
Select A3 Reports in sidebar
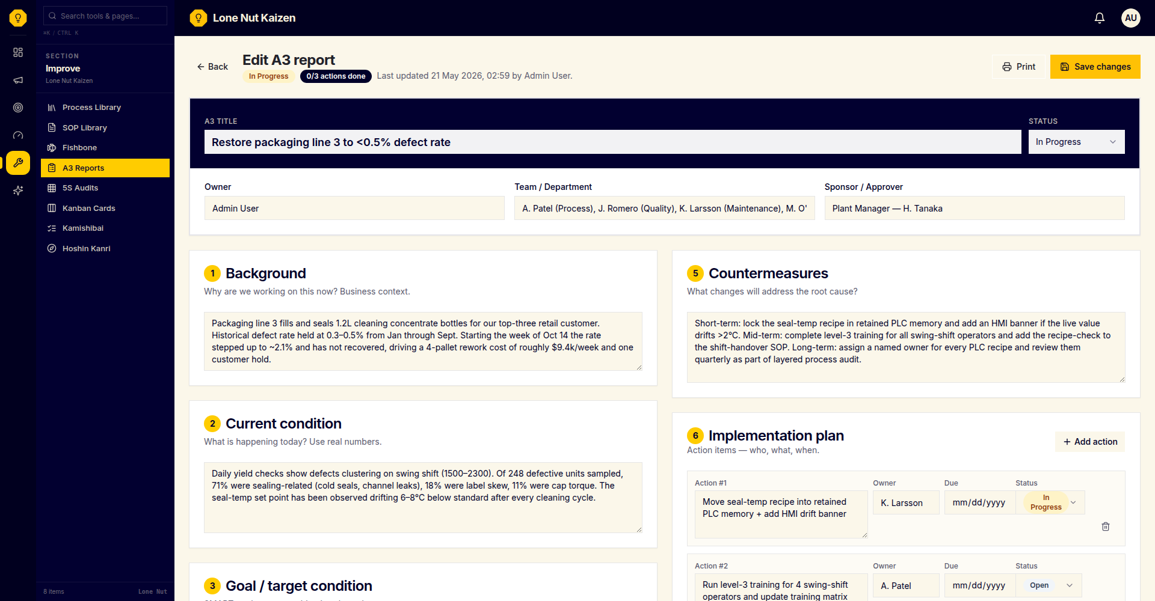pos(105,168)
